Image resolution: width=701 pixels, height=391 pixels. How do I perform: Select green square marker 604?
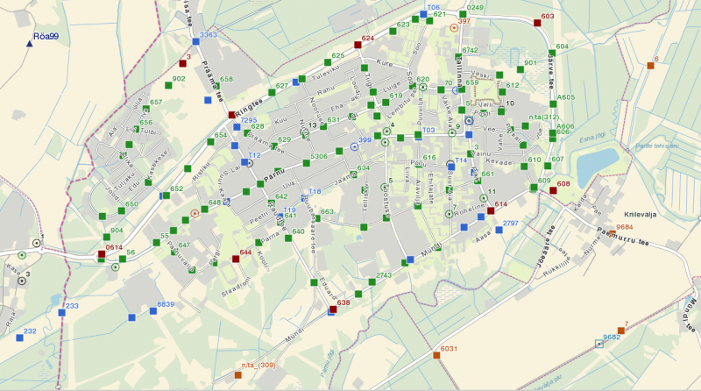click(551, 53)
